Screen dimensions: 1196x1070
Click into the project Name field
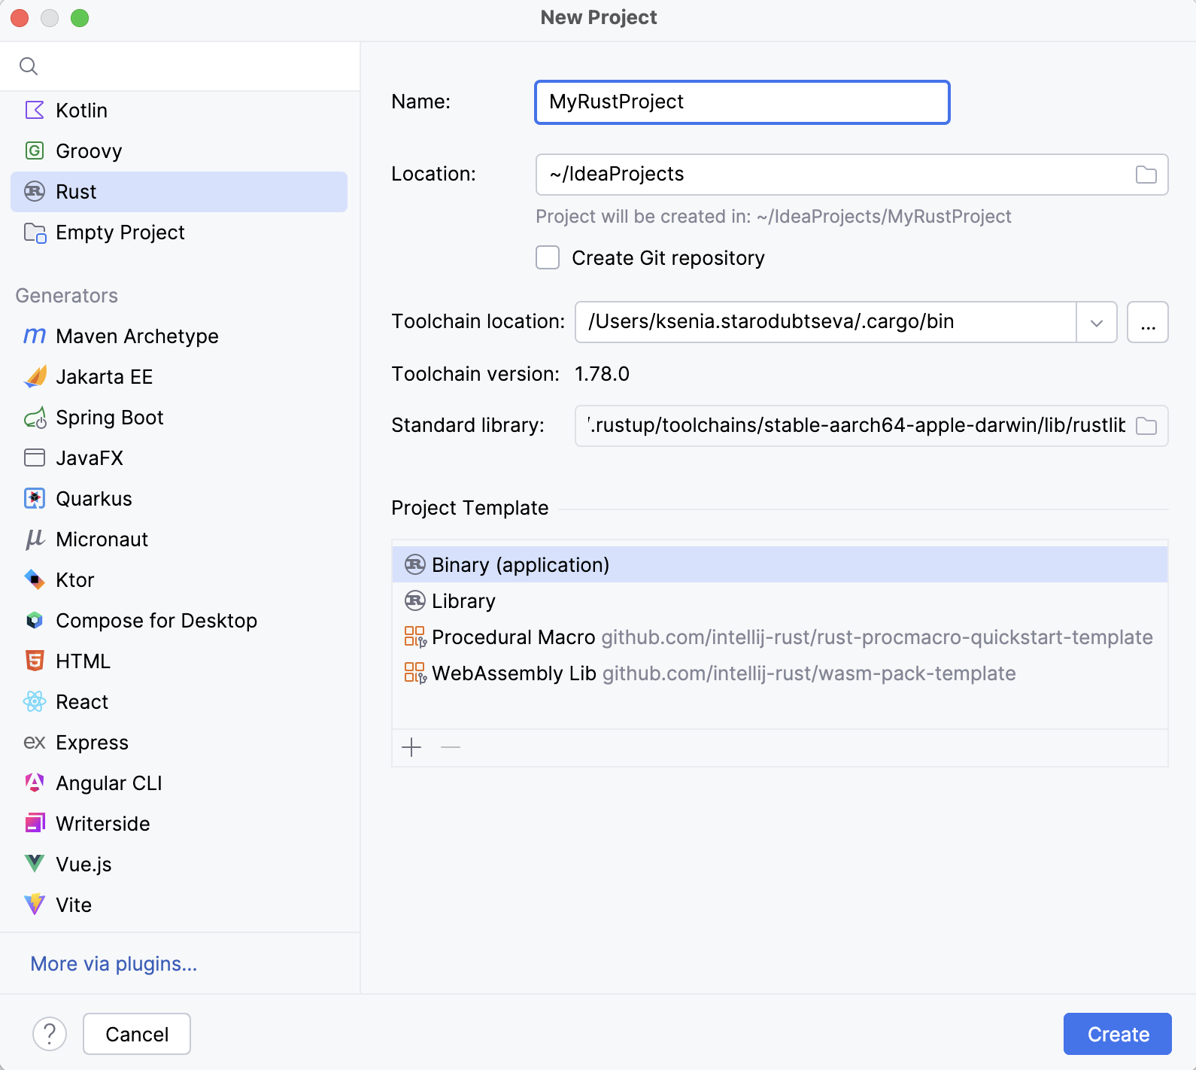point(742,102)
